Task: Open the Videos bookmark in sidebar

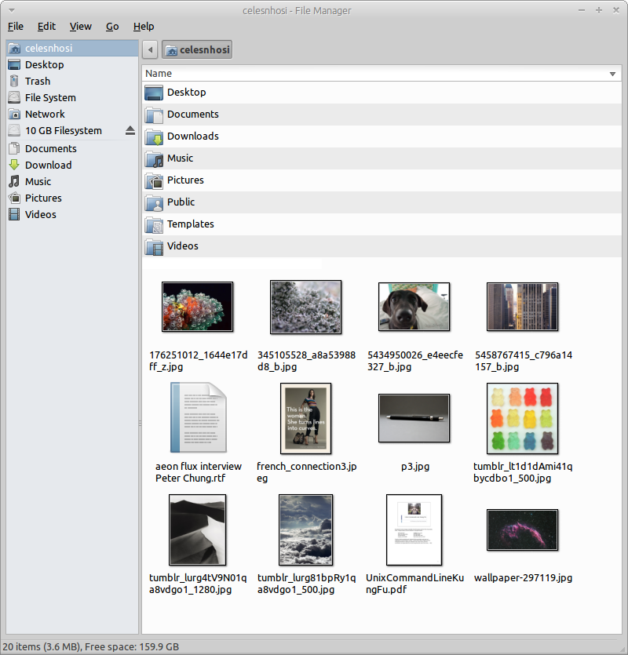Action: click(x=40, y=214)
